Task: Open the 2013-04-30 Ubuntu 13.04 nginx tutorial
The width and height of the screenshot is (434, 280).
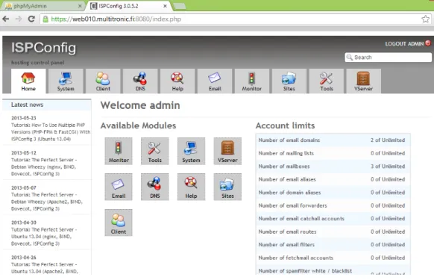Action: [x=44, y=237]
